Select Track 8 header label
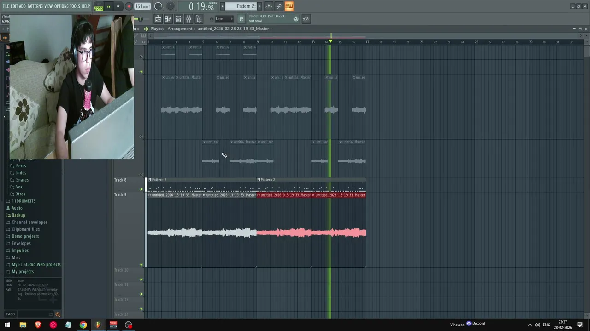Screen dimensions: 590x331 click(120, 180)
